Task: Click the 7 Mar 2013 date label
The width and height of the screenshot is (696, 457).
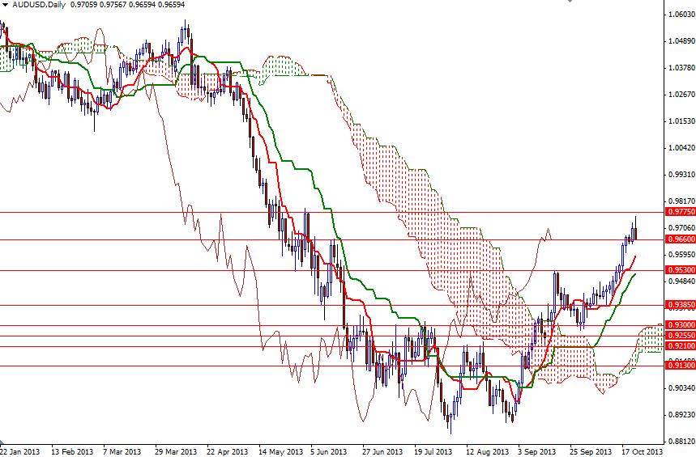Action: [122, 451]
